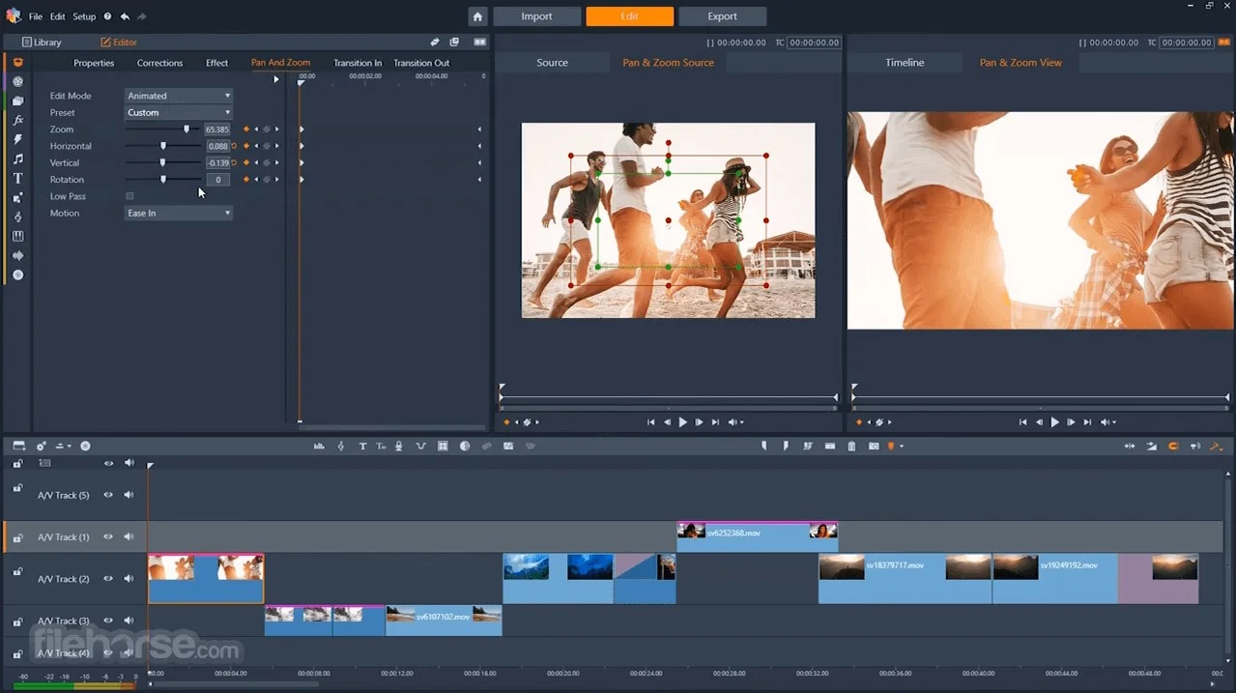The image size is (1236, 693).
Task: Open the Motion Ease In dropdown
Action: click(x=179, y=214)
